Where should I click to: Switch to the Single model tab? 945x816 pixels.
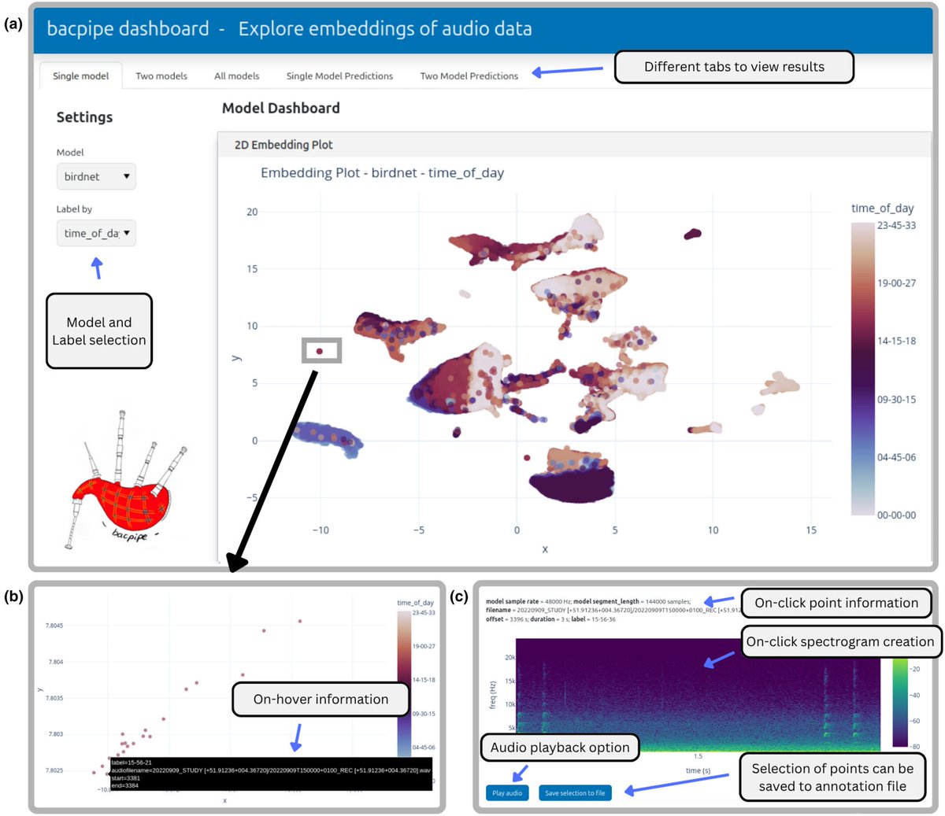(x=81, y=76)
